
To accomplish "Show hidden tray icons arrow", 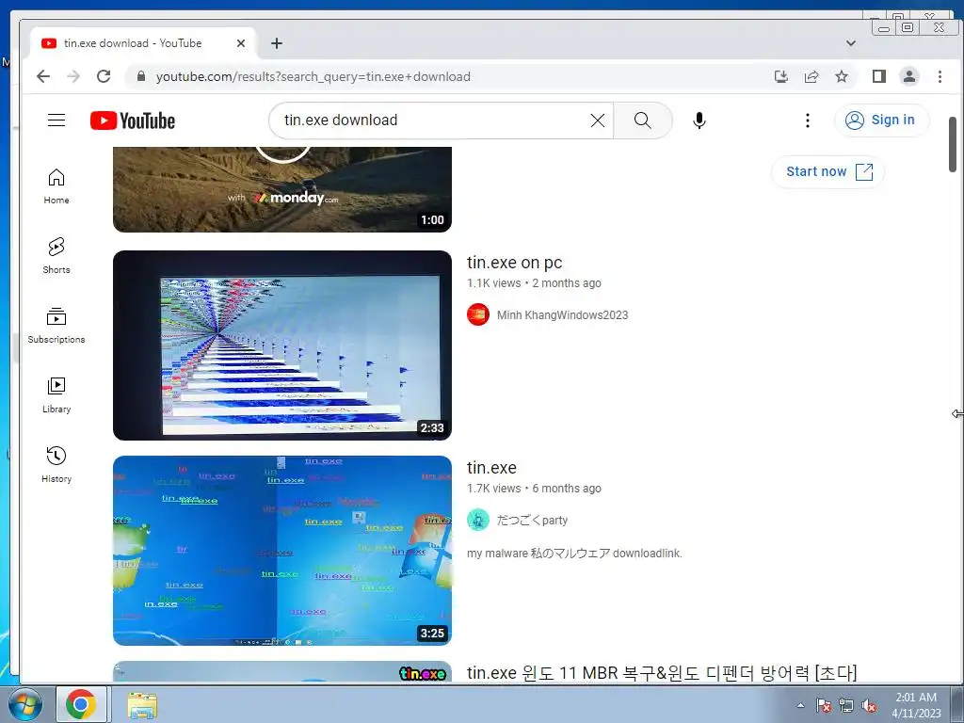I will pyautogui.click(x=800, y=705).
